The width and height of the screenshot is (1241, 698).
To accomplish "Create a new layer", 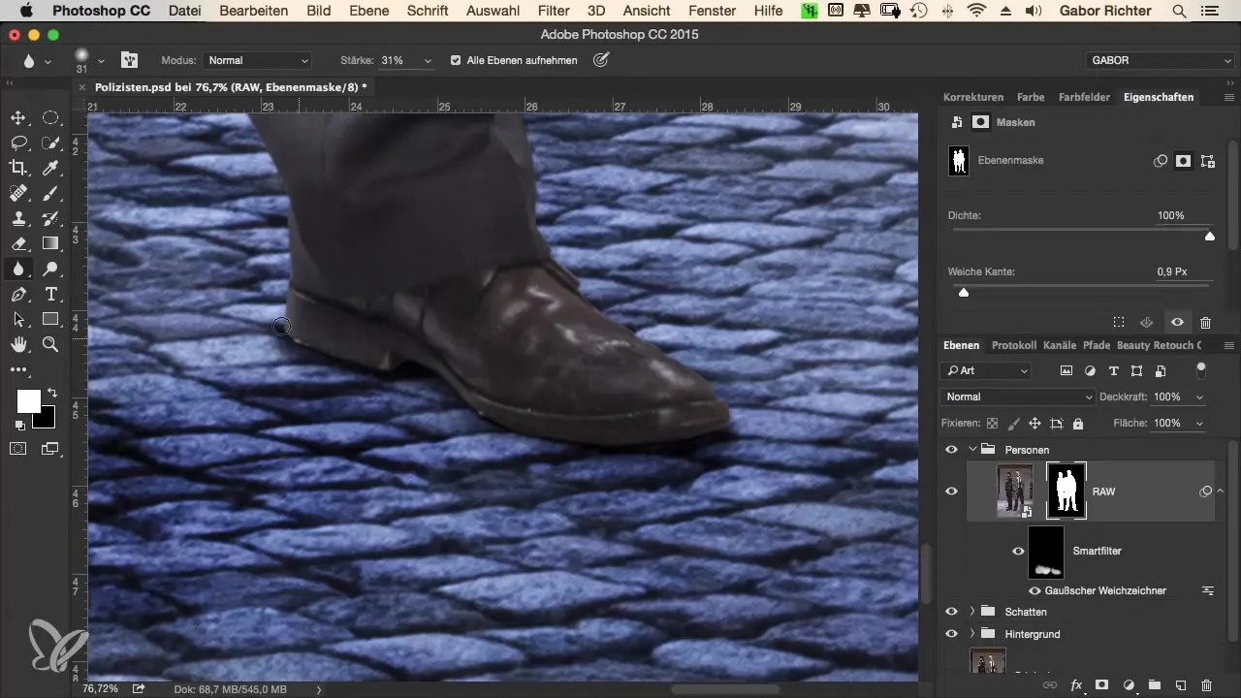I will coord(1180,684).
